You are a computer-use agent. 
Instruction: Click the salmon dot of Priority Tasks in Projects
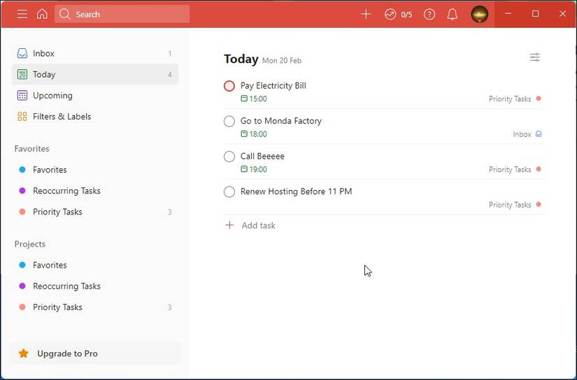(22, 307)
